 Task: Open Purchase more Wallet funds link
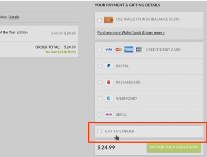click(x=131, y=33)
